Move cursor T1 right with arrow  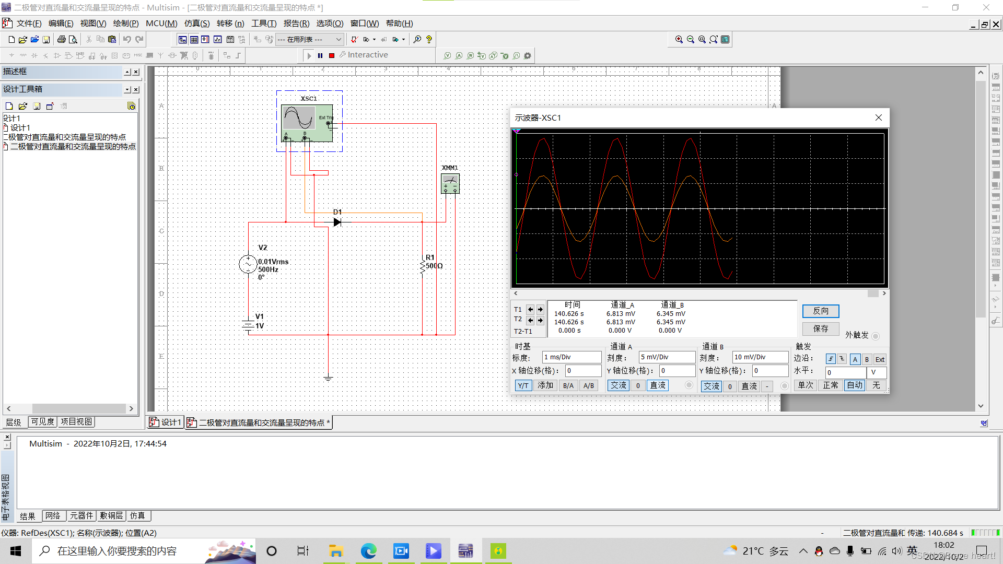(540, 309)
